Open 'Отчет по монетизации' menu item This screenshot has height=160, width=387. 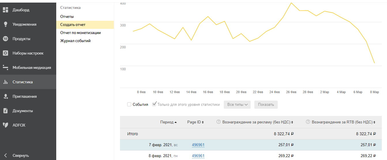point(80,33)
